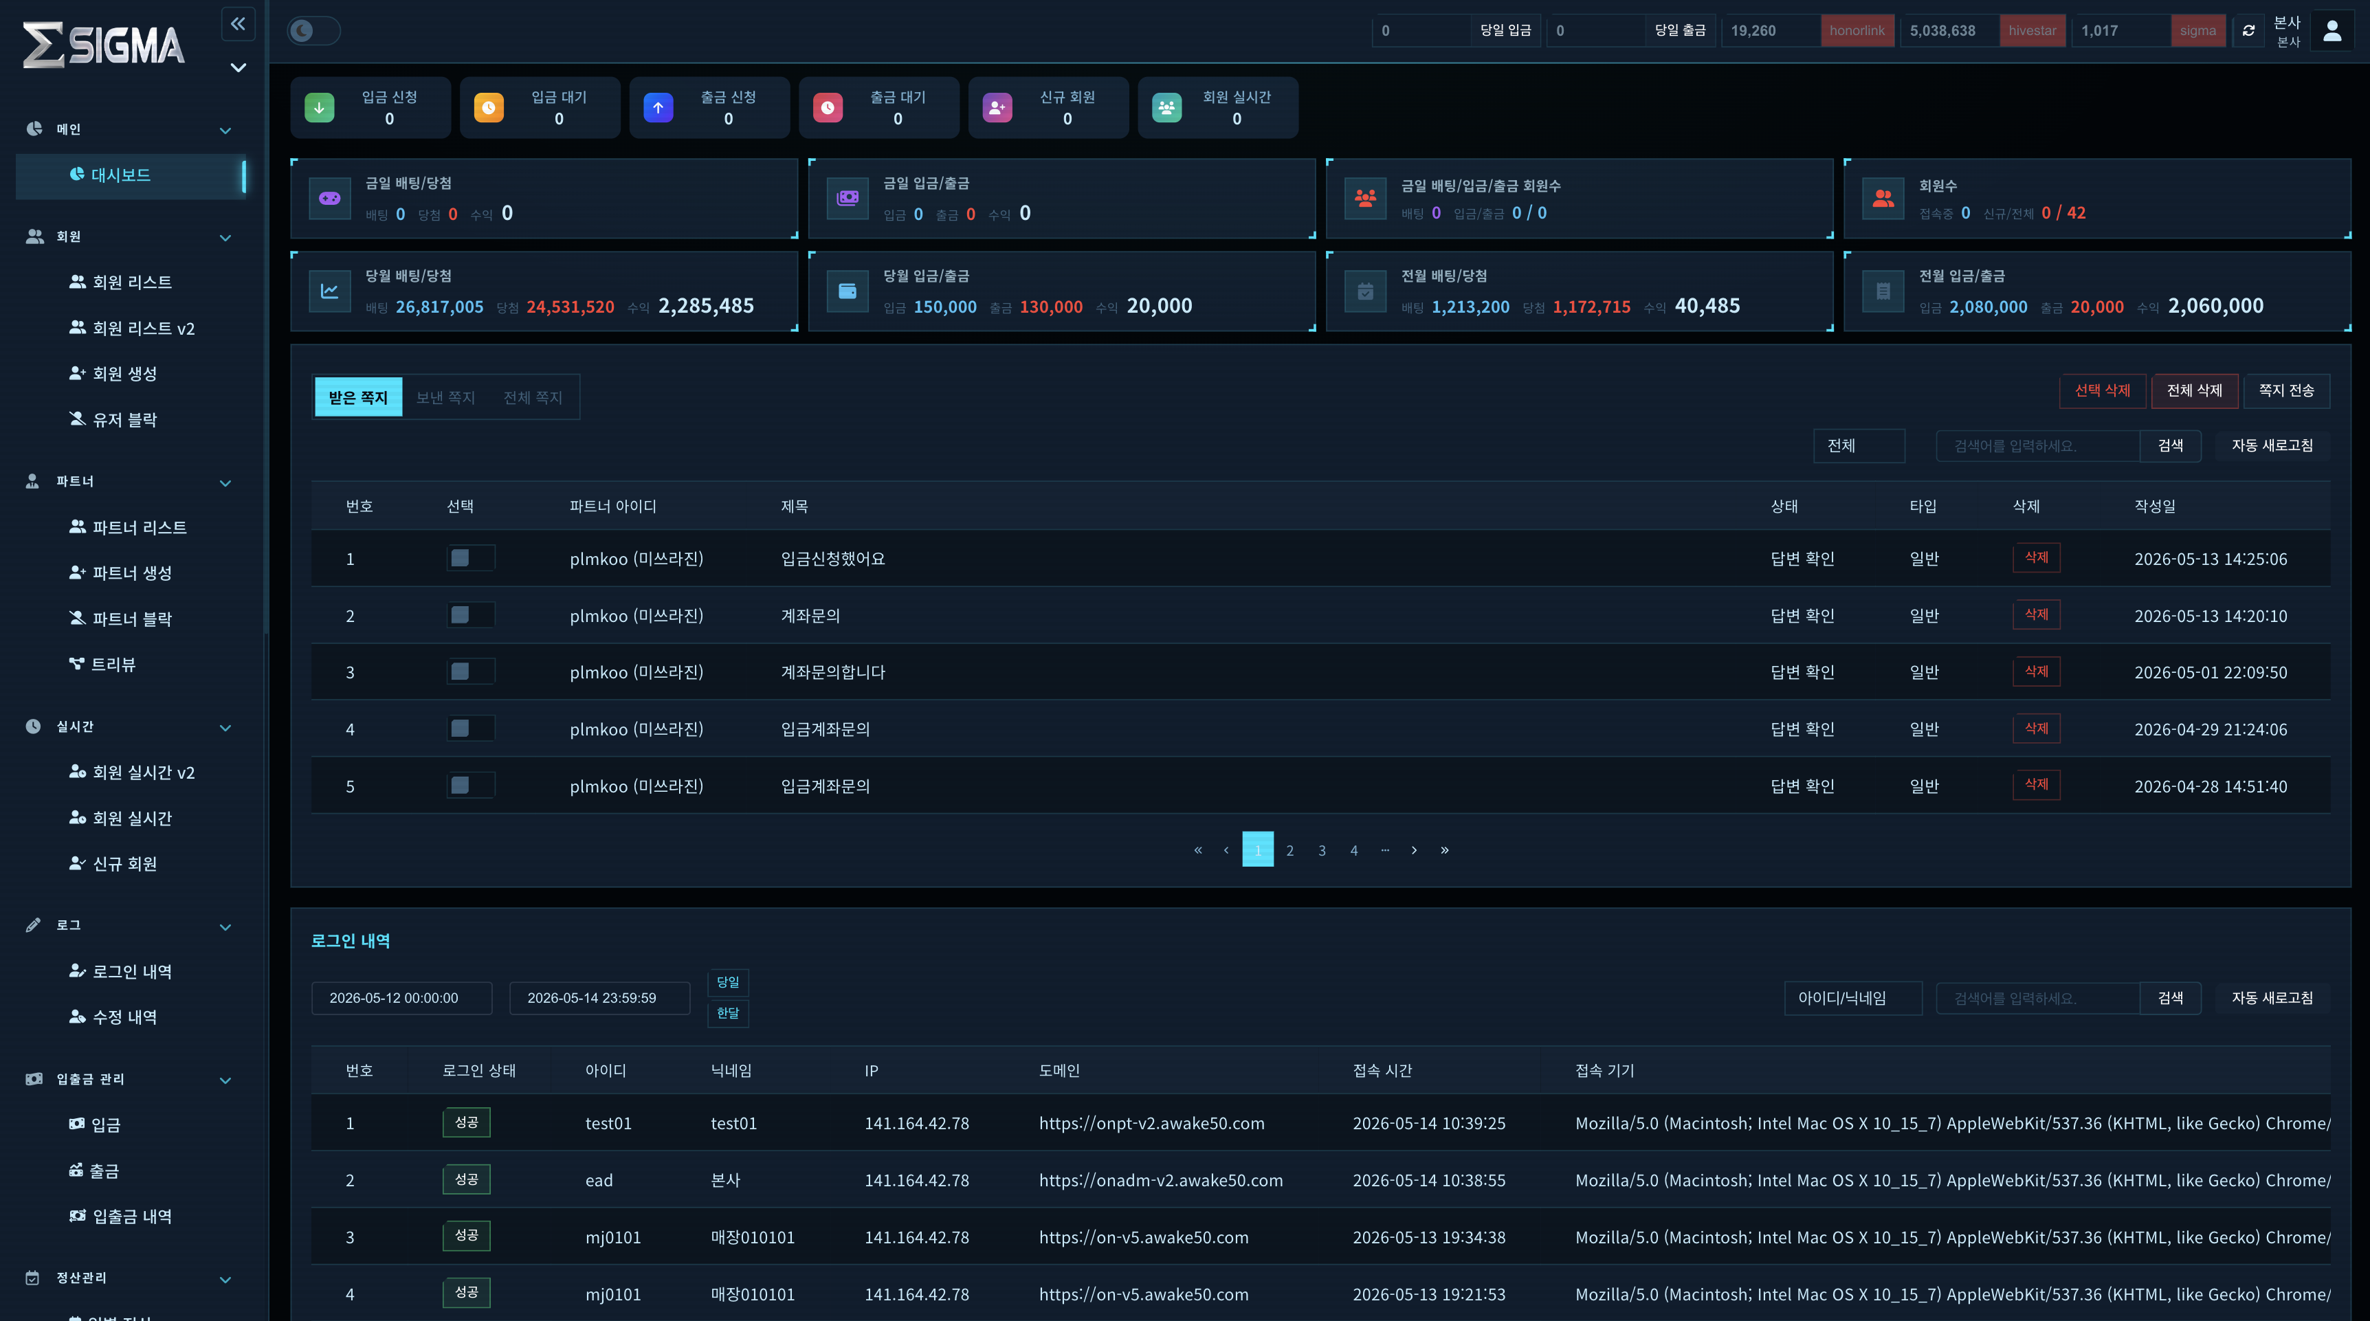Click the 당일 date shortcut button
The width and height of the screenshot is (2370, 1321).
pyautogui.click(x=728, y=982)
